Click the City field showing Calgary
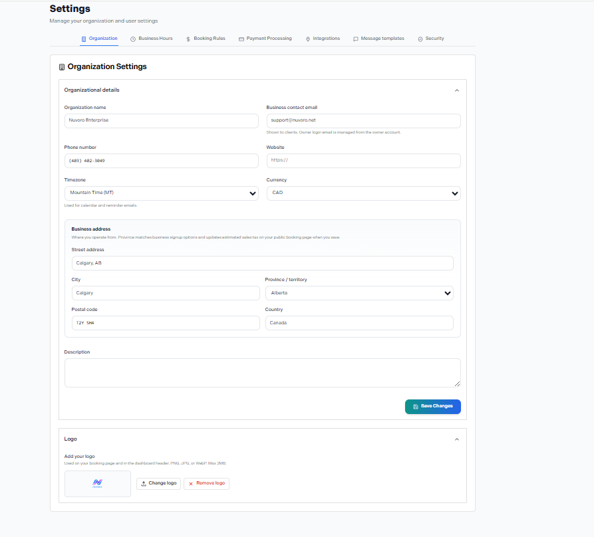Image resolution: width=594 pixels, height=537 pixels. click(166, 293)
